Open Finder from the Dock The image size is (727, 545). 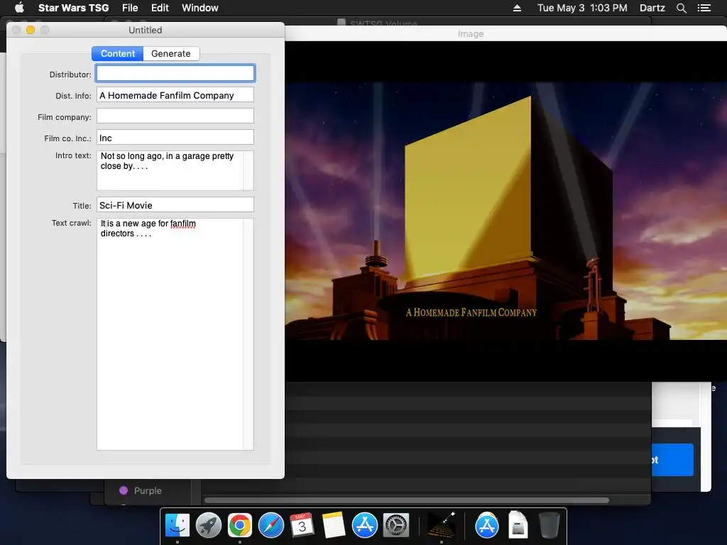177,525
